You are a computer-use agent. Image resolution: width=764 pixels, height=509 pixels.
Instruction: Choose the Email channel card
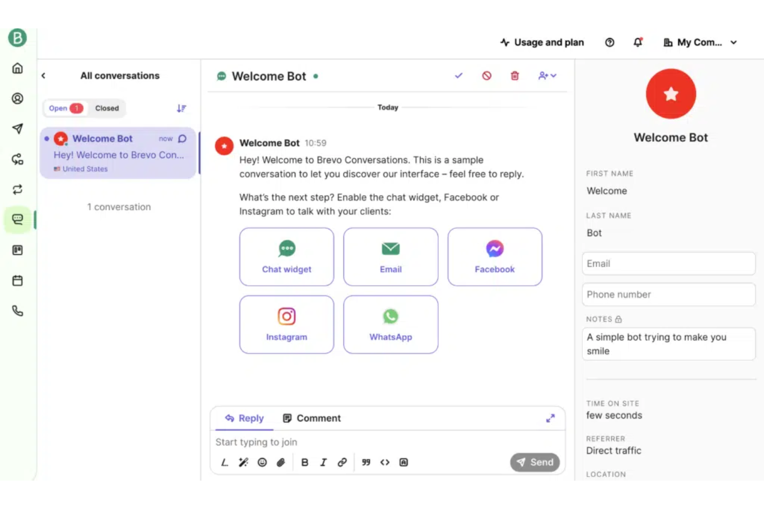[x=391, y=257]
